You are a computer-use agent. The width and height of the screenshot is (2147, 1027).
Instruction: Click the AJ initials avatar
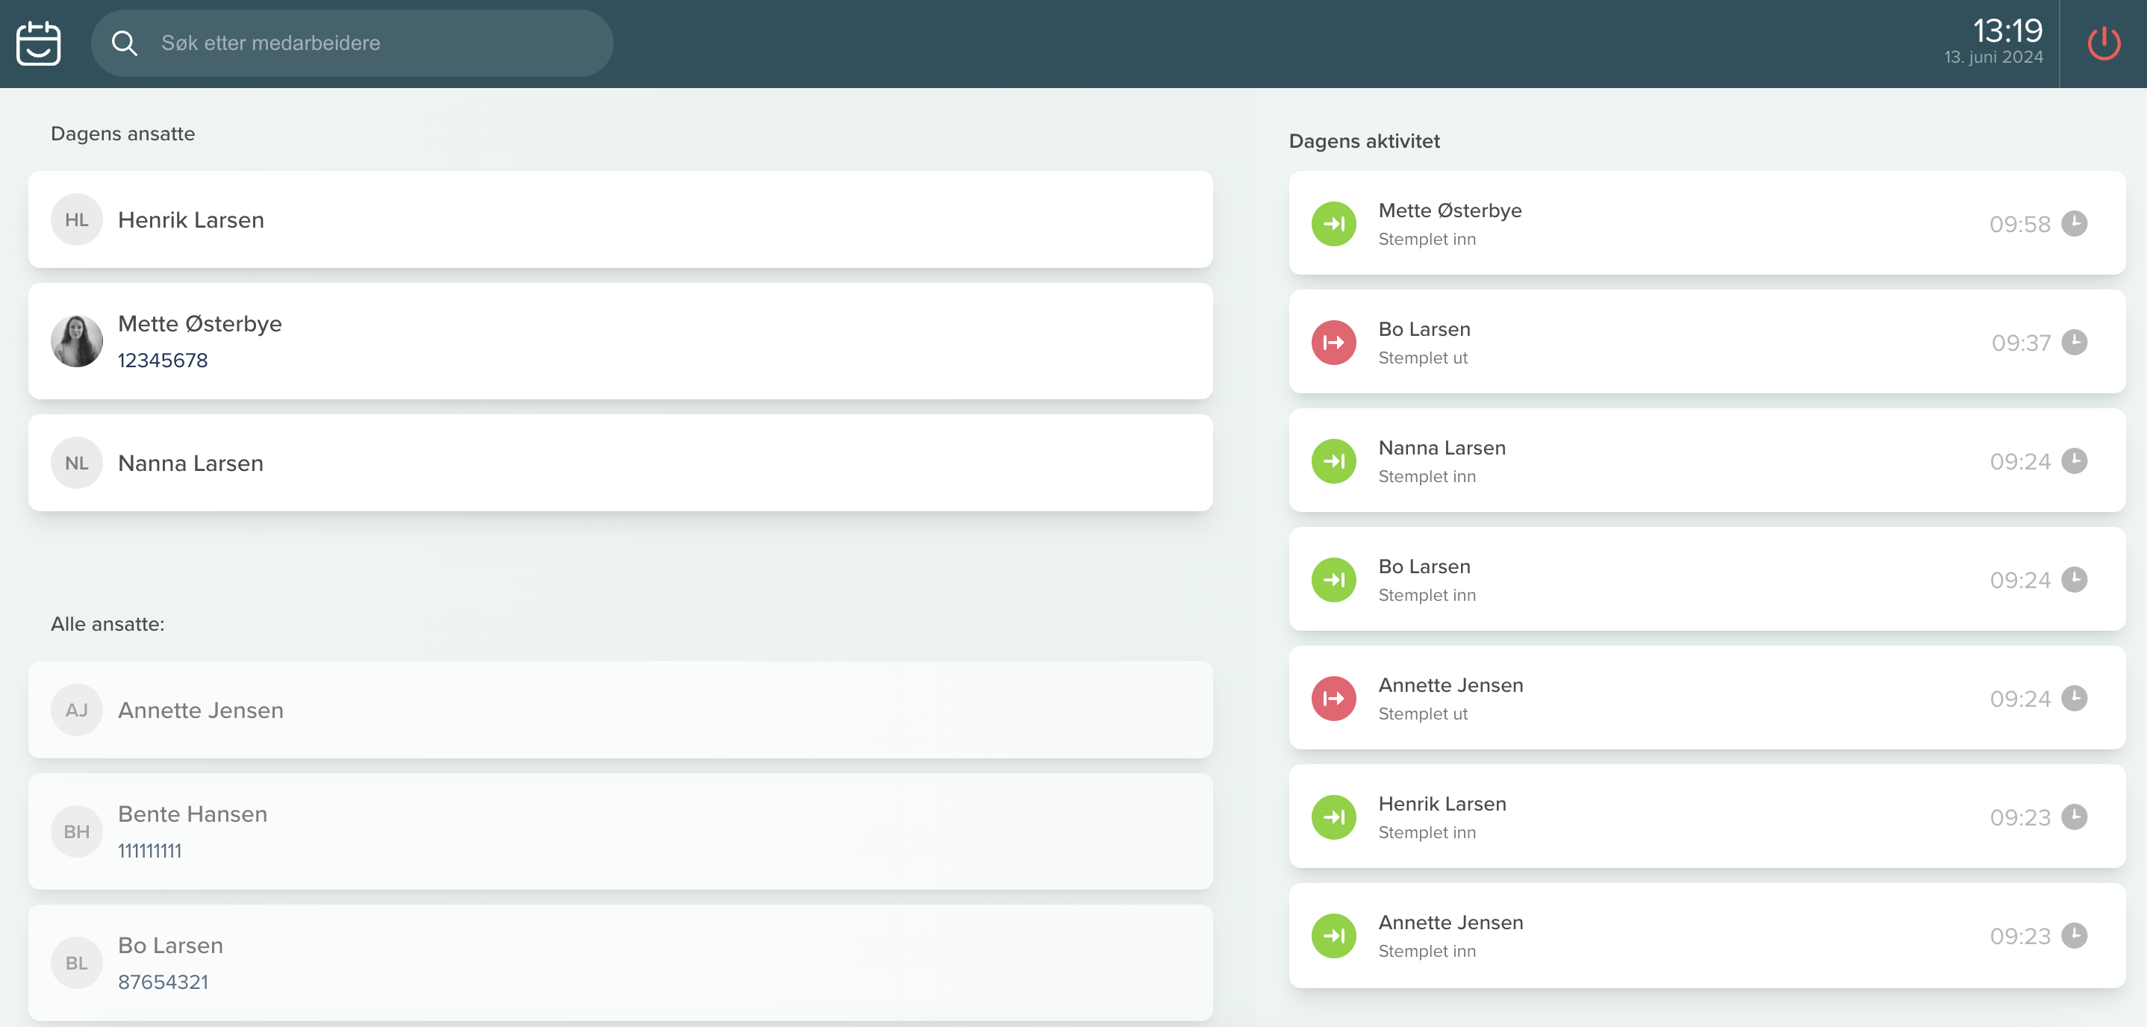coord(77,709)
